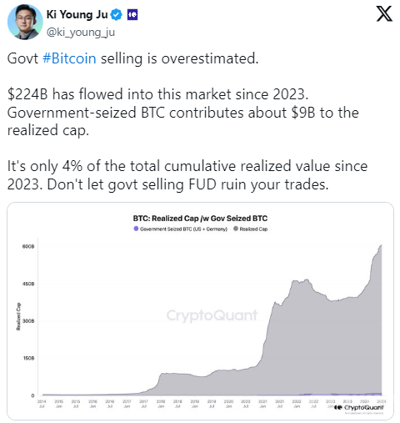Click the Ki Young Ju display name
400x423 pixels.
point(77,14)
